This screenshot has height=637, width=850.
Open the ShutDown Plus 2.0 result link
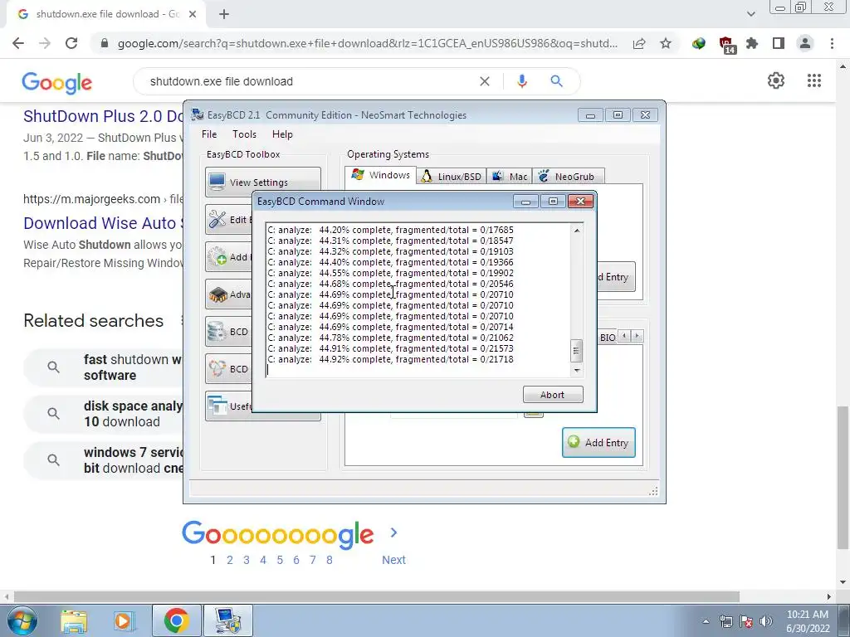click(x=103, y=116)
